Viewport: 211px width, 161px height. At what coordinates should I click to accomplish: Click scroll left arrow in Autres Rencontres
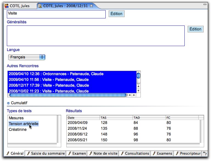(130, 95)
